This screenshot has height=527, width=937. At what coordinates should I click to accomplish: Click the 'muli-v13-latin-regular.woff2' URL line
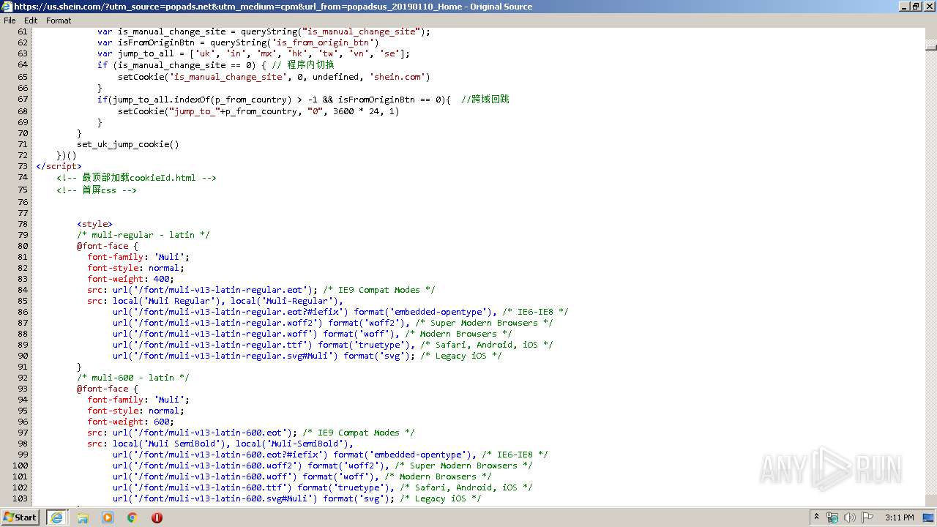332,323
